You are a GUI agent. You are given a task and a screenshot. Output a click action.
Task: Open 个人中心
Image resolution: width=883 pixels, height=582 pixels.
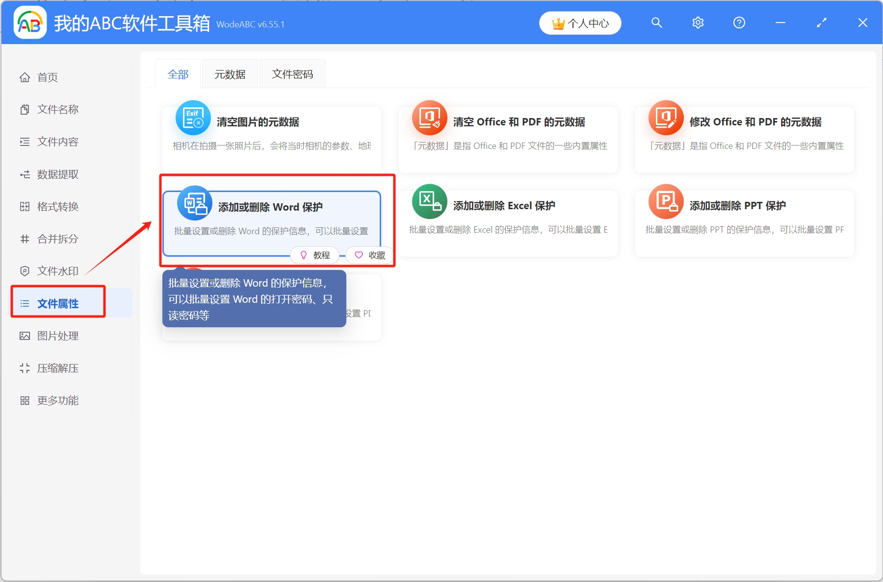point(580,23)
